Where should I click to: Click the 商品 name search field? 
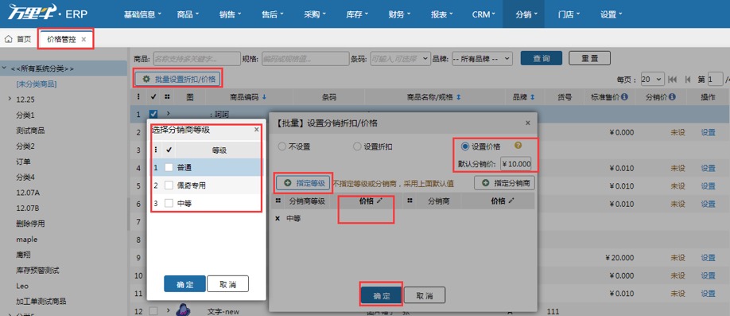(196, 59)
